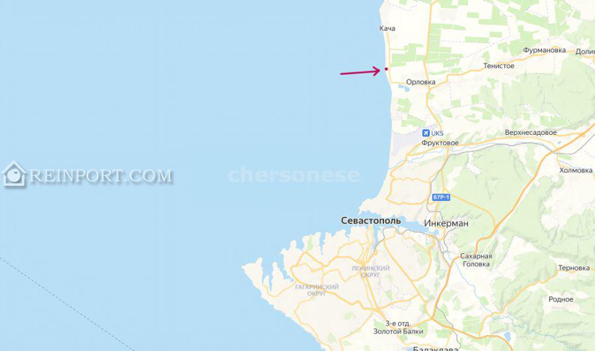The image size is (595, 351).
Task: Click the Верхнесадовое label
Action: pyautogui.click(x=530, y=132)
